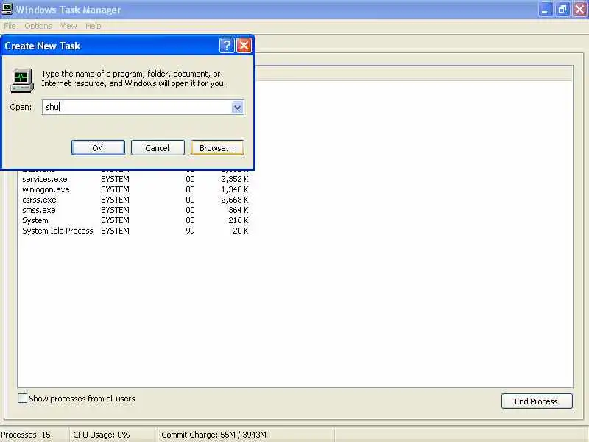Open the Help menu
The height and width of the screenshot is (442, 589).
tap(94, 26)
